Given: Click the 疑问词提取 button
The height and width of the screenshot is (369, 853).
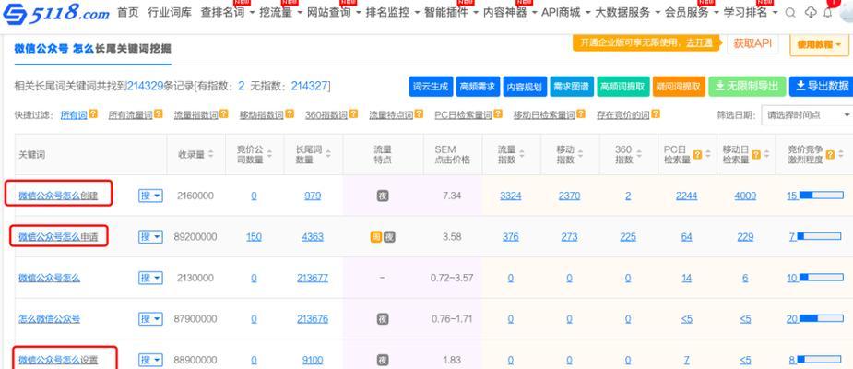Looking at the screenshot, I should [679, 87].
